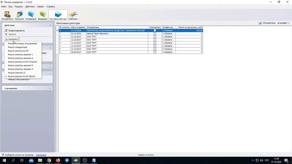The image size is (292, 164).
Task: Toggle Отправлено checkbox for registry 5
Action: 155,40
